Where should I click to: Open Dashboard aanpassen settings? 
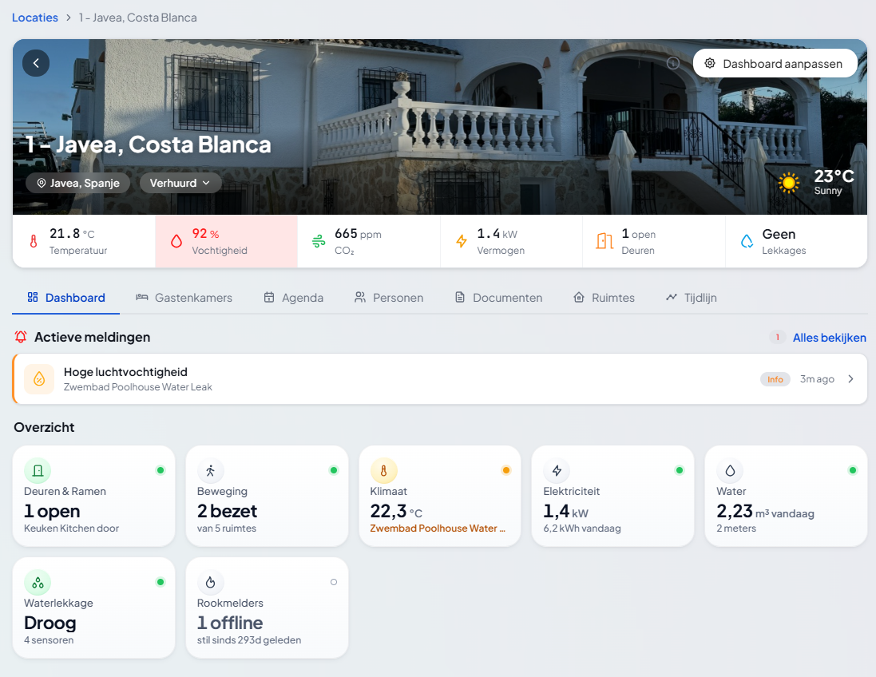(775, 64)
